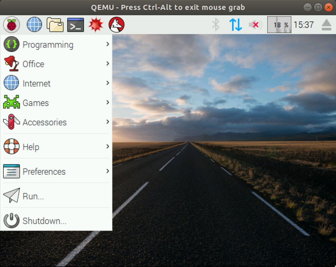Open the web browser globe launcher
The width and height of the screenshot is (336, 267).
(34, 25)
